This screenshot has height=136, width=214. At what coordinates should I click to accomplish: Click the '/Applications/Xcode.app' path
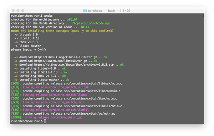tap(91, 23)
